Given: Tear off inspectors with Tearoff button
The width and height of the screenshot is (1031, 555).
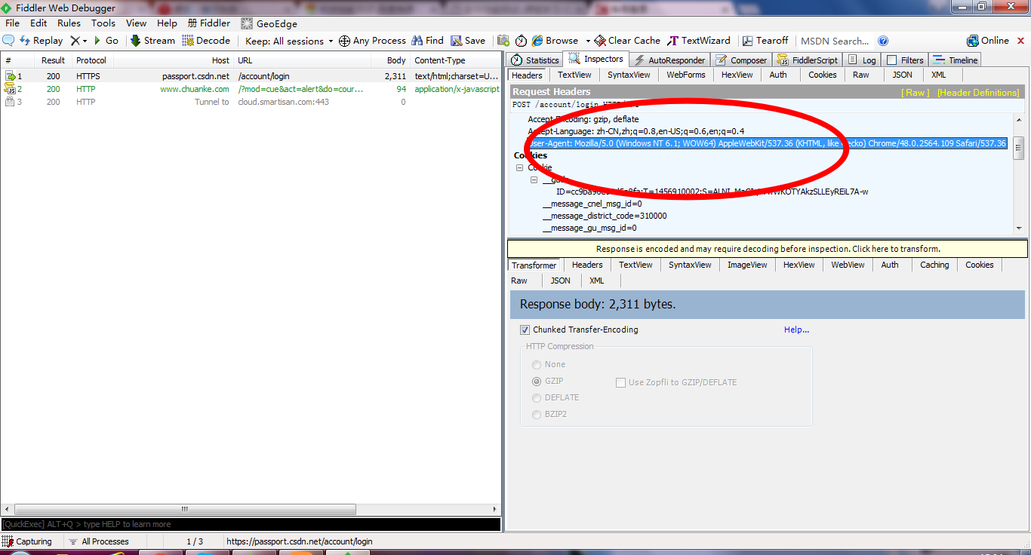Looking at the screenshot, I should 765,41.
